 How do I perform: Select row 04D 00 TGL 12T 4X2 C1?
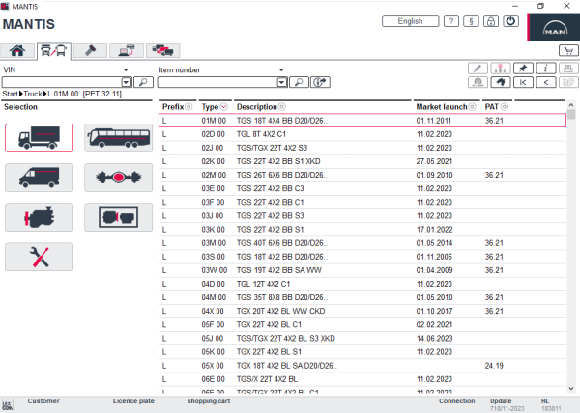(x=362, y=284)
